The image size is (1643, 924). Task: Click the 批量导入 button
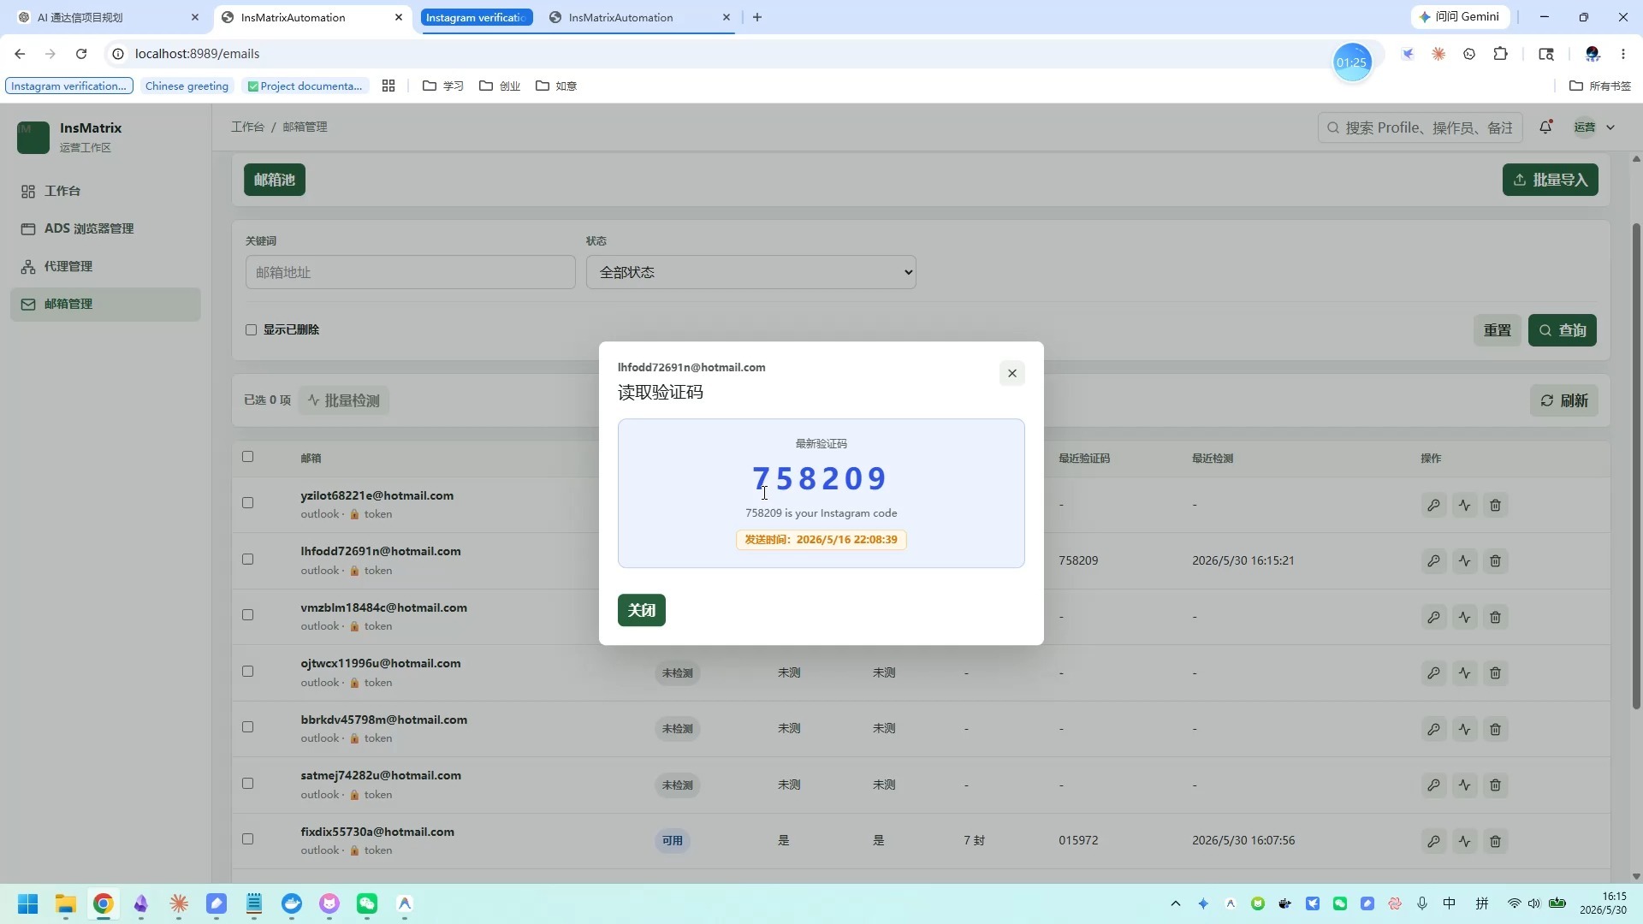point(1550,180)
